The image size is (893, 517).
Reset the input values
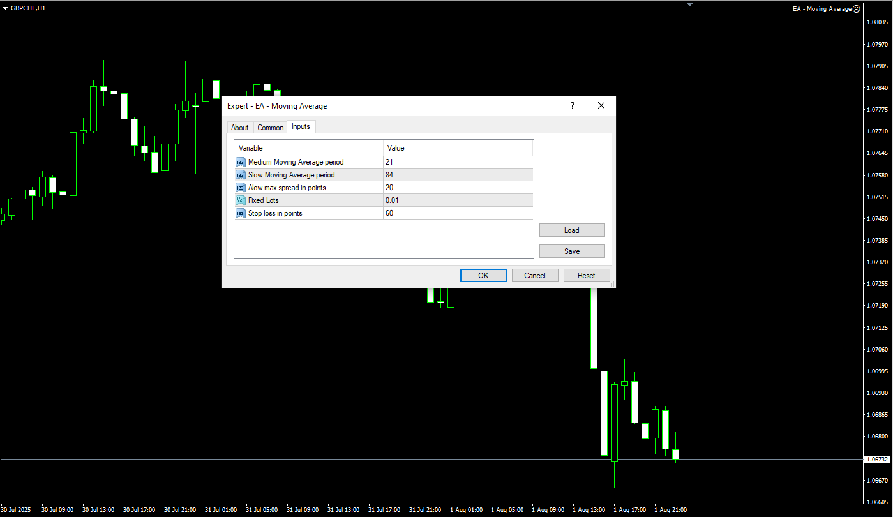coord(587,276)
